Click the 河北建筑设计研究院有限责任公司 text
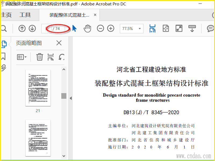 tap(163, 126)
